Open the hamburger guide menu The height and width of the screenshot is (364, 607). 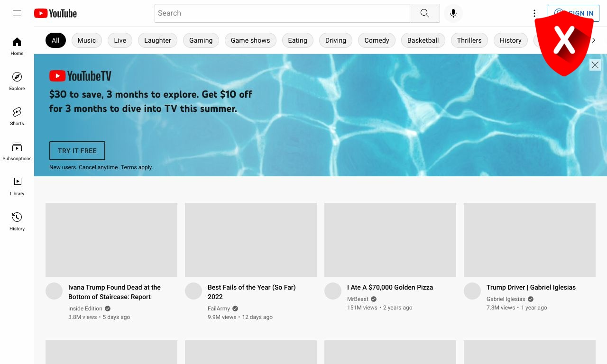pyautogui.click(x=17, y=13)
